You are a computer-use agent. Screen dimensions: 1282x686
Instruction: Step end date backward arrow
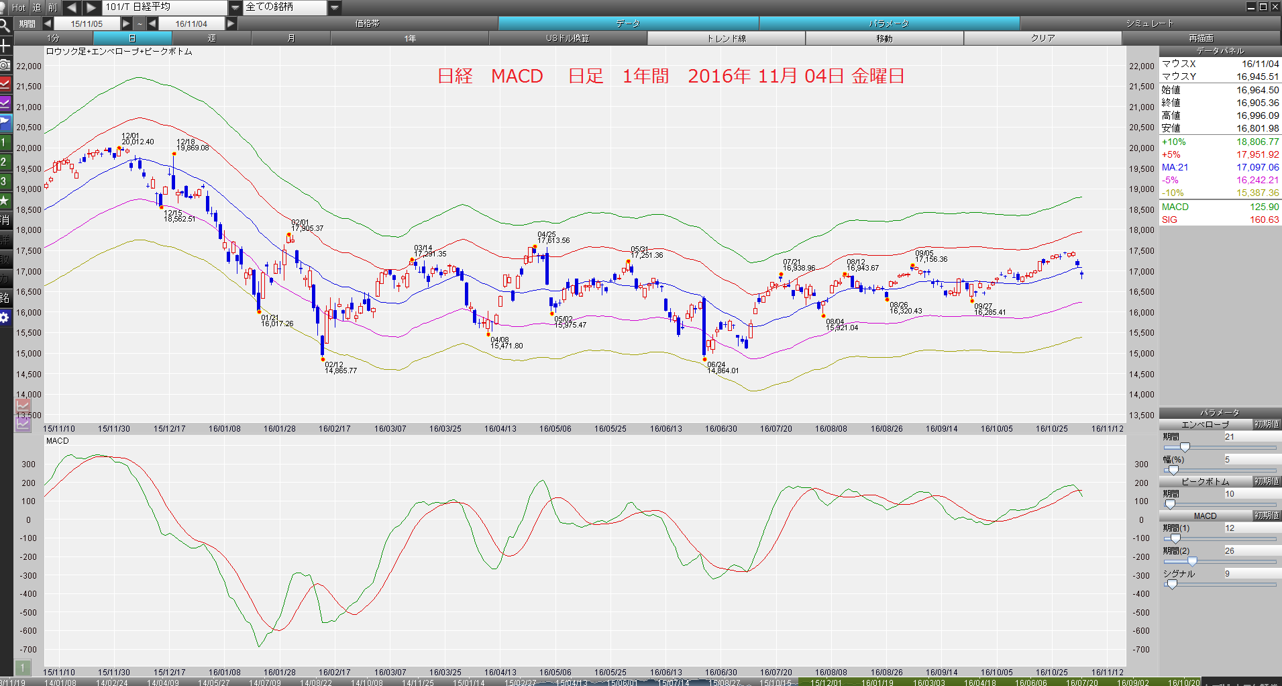click(x=152, y=23)
